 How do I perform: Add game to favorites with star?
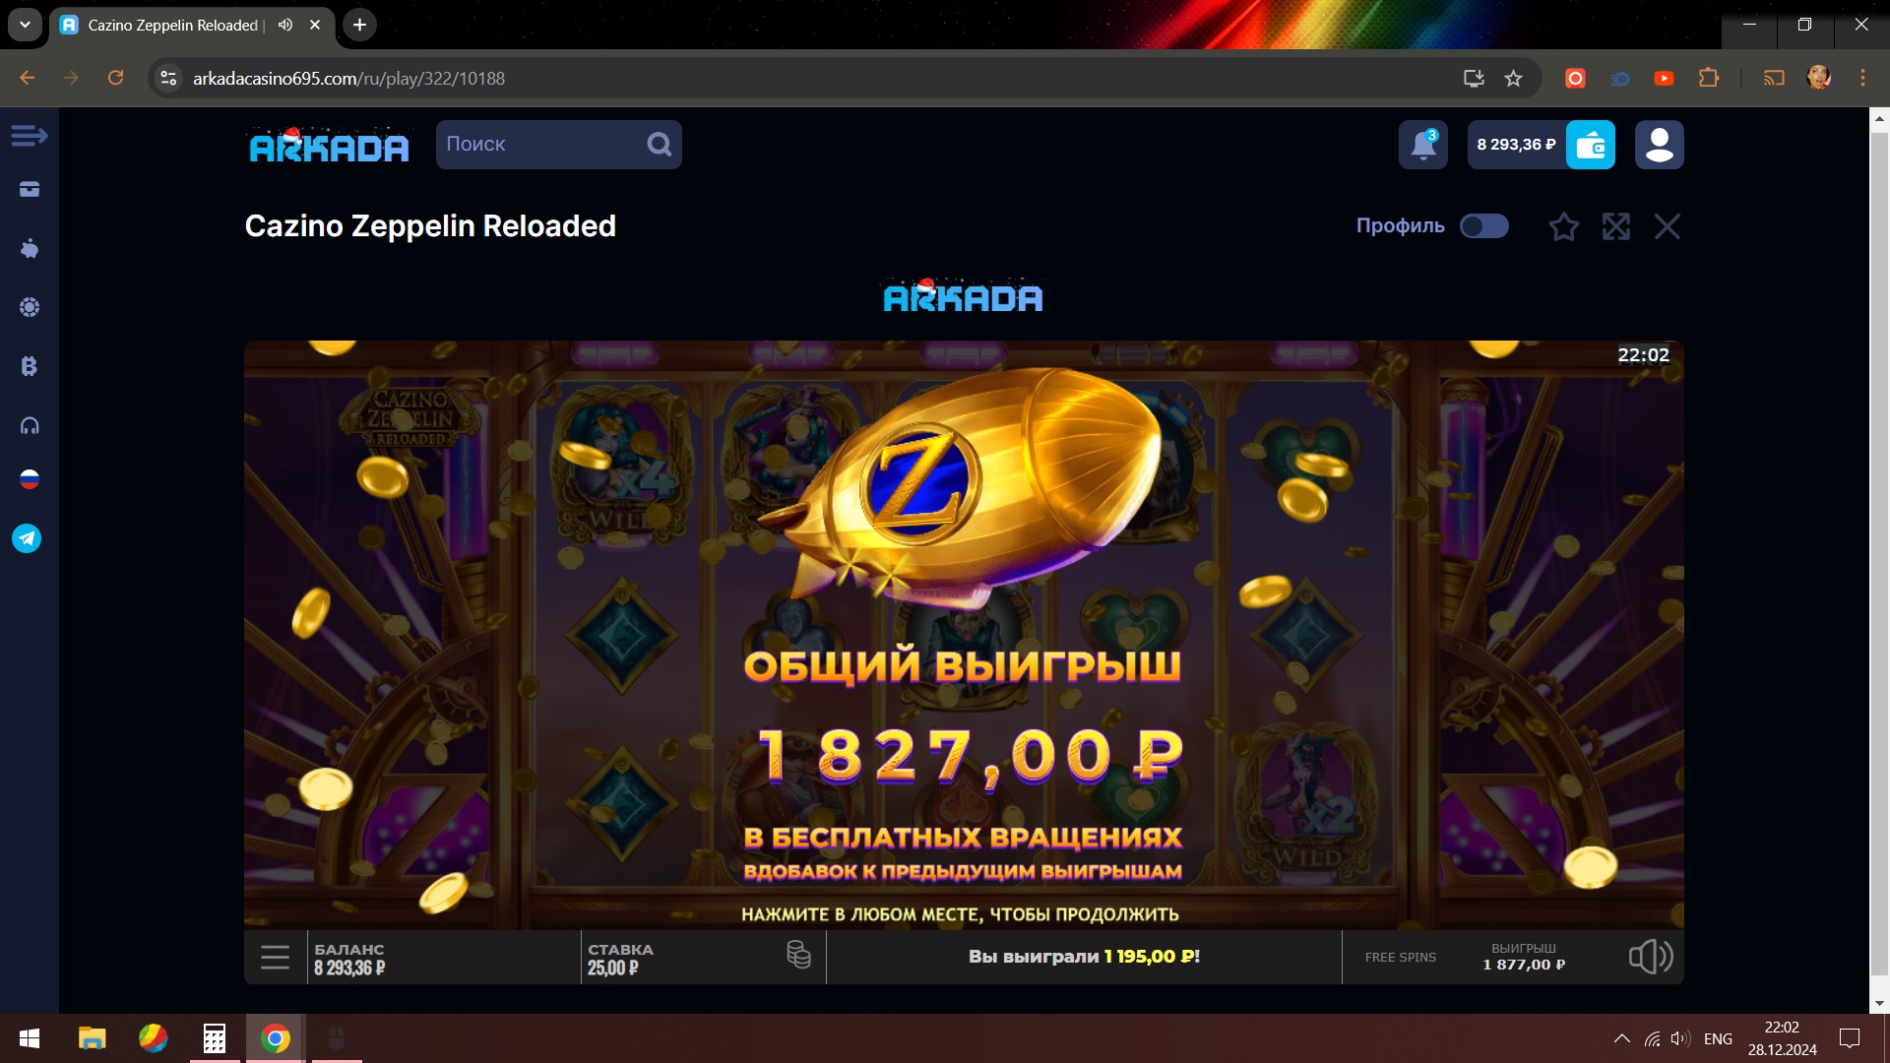click(1563, 226)
